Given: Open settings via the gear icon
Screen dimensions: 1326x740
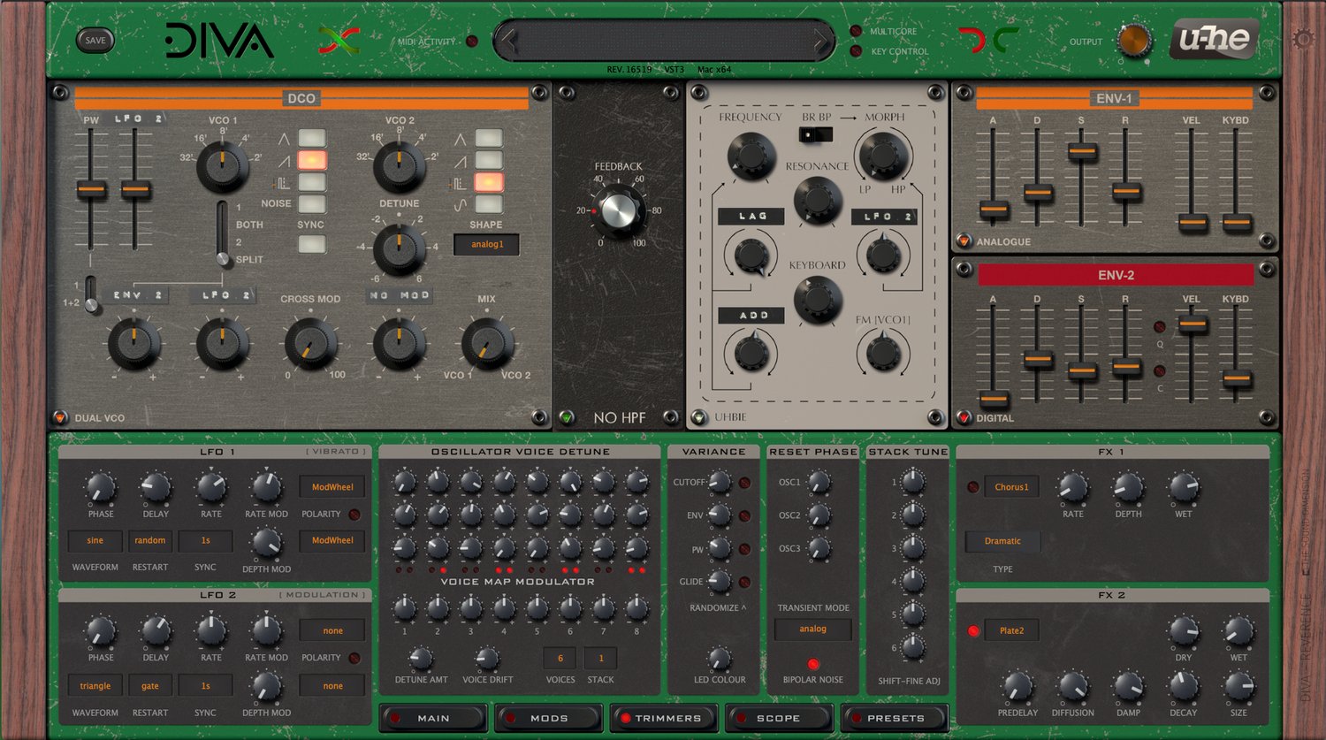Looking at the screenshot, I should point(1303,39).
